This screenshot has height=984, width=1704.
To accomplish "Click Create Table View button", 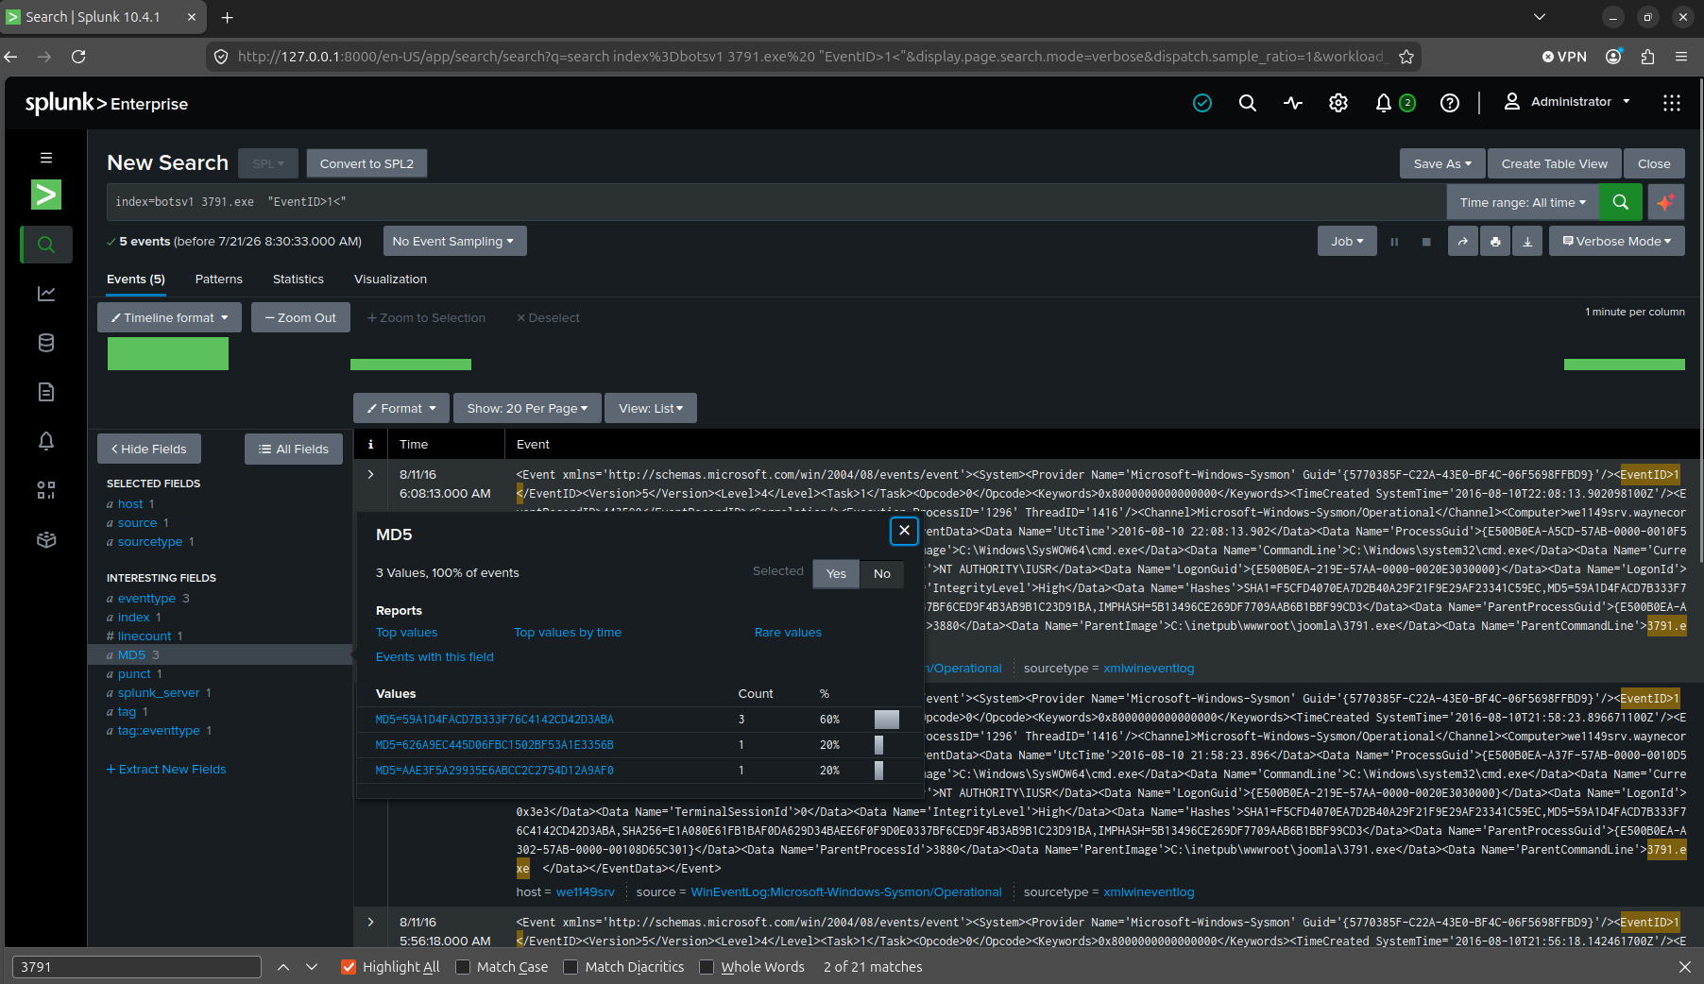I will coord(1555,163).
